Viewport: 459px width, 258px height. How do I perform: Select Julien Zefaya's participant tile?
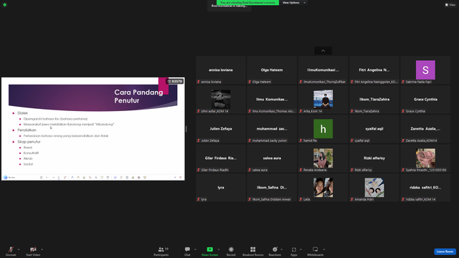click(x=221, y=129)
